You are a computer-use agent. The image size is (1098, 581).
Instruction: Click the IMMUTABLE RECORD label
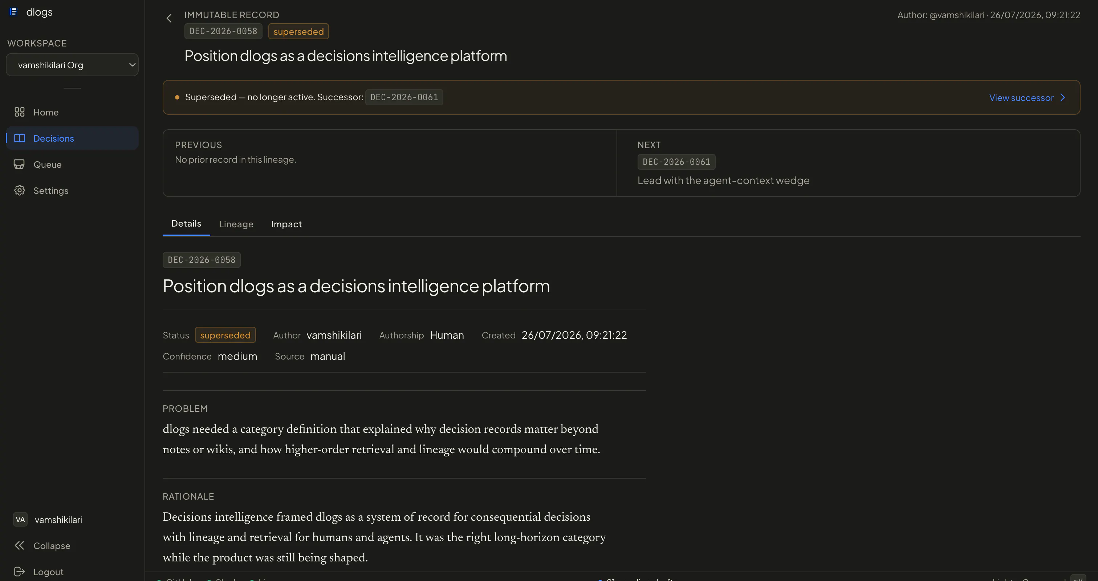point(232,15)
